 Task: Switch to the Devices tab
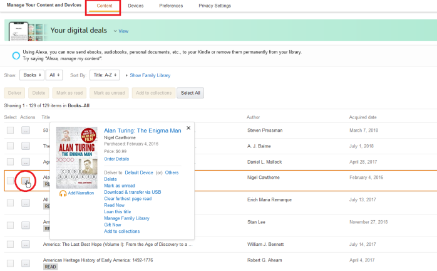point(136,6)
